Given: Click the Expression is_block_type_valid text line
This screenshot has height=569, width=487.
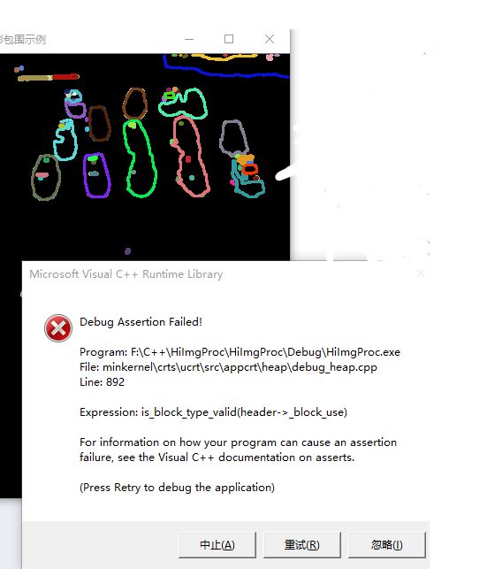Looking at the screenshot, I should tap(213, 412).
